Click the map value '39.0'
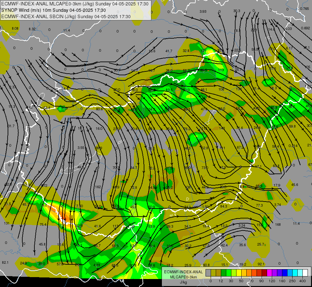The image size is (312, 287). [x=42, y=264]
